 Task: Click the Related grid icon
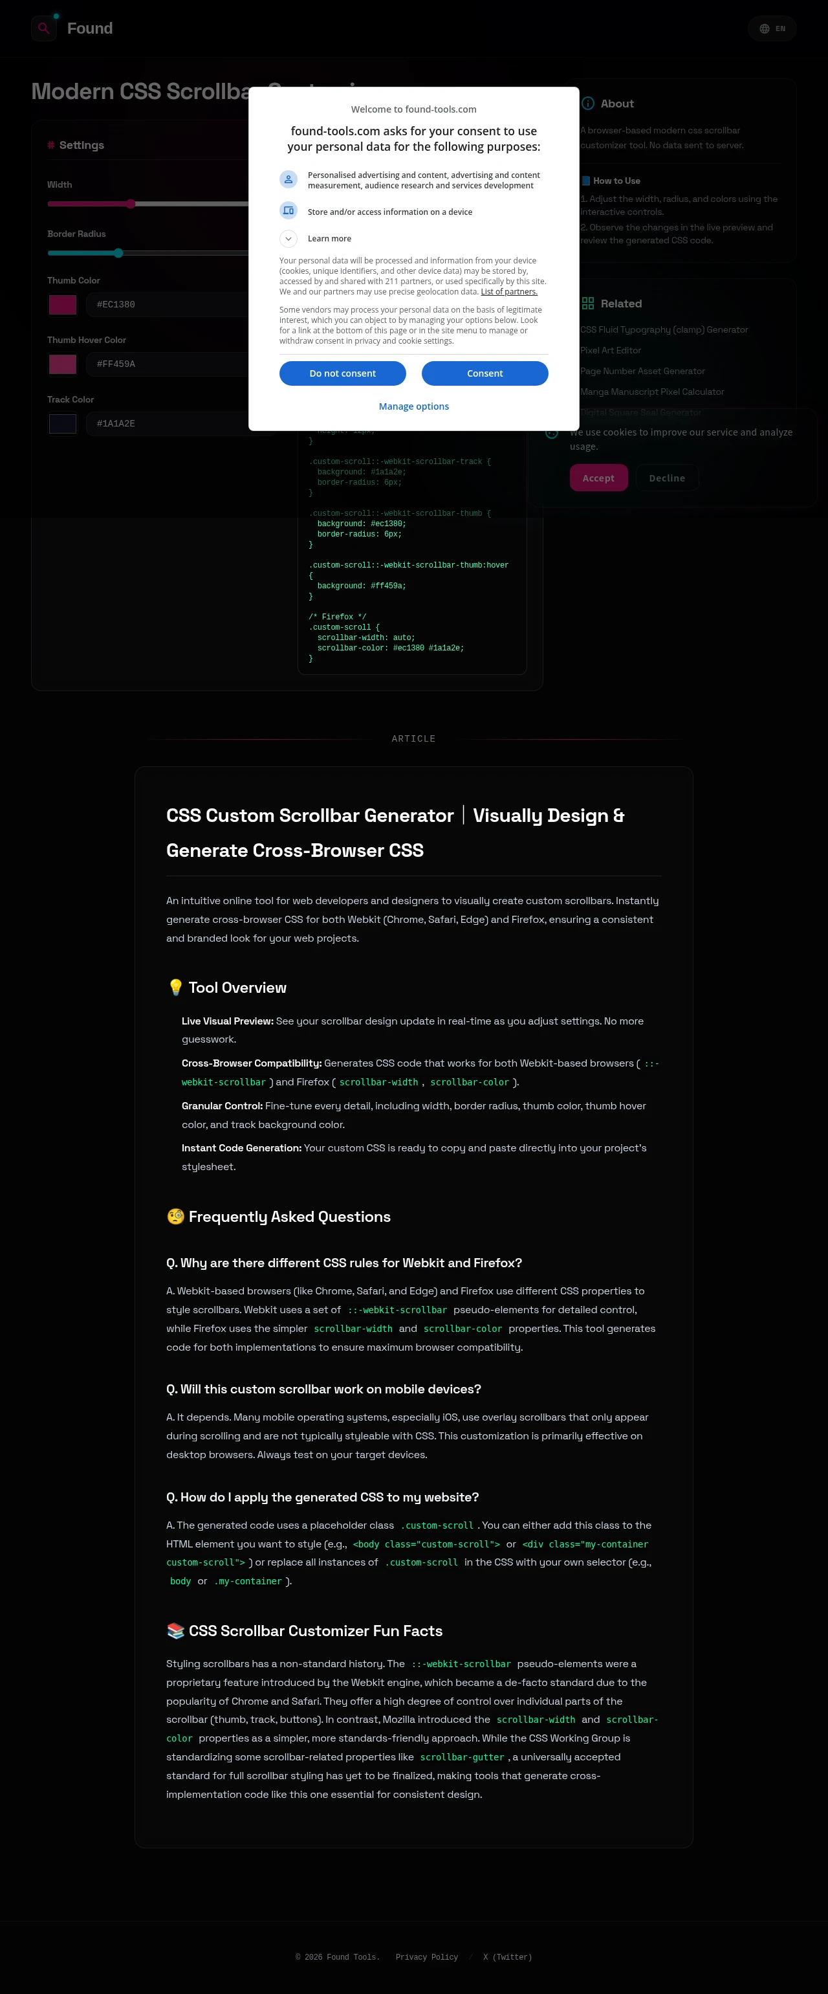588,304
